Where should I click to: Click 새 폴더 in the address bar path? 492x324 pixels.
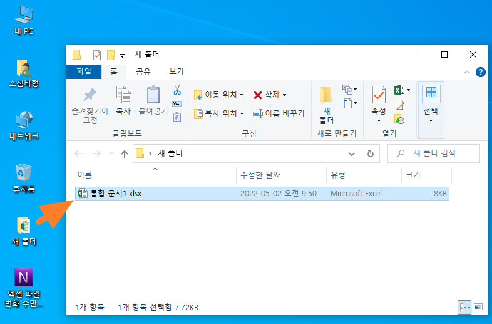pyautogui.click(x=170, y=154)
